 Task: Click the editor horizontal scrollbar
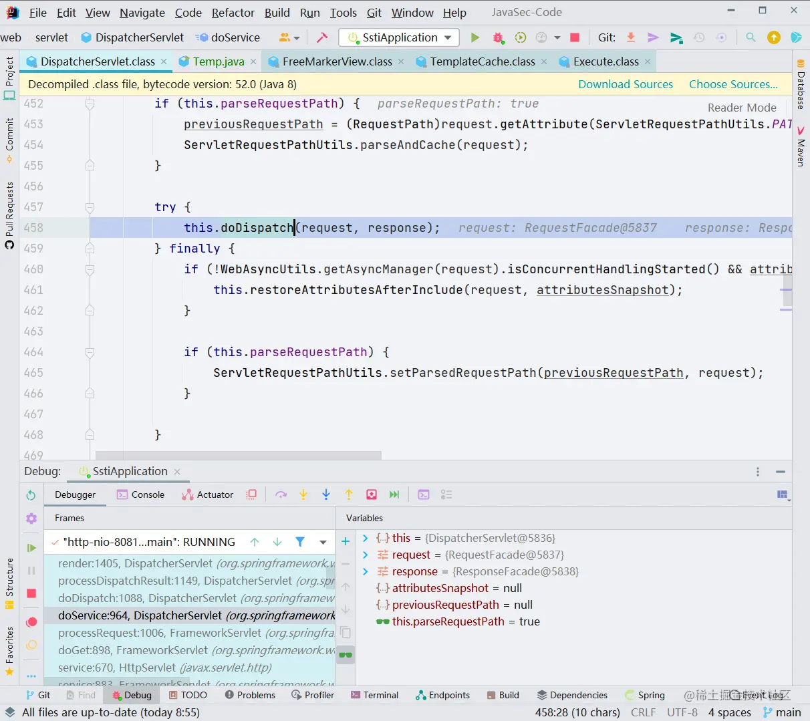238,455
